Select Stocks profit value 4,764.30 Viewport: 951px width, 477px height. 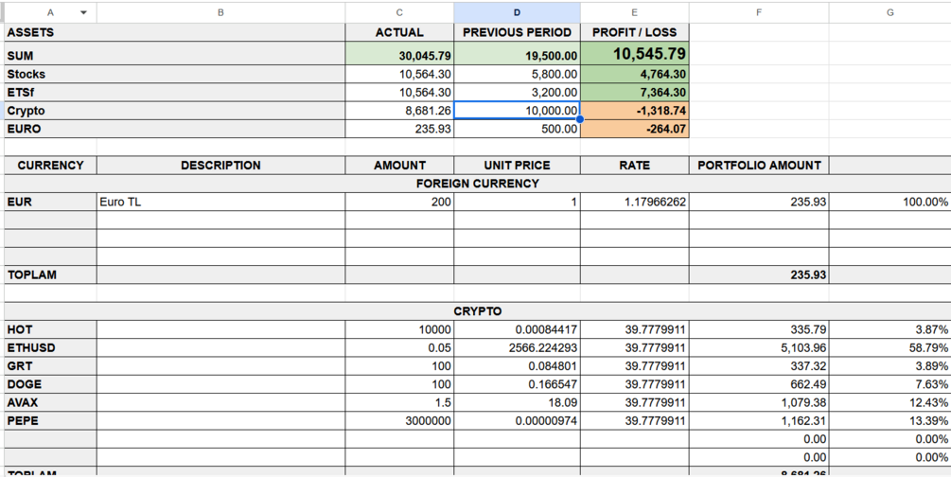tap(634, 74)
